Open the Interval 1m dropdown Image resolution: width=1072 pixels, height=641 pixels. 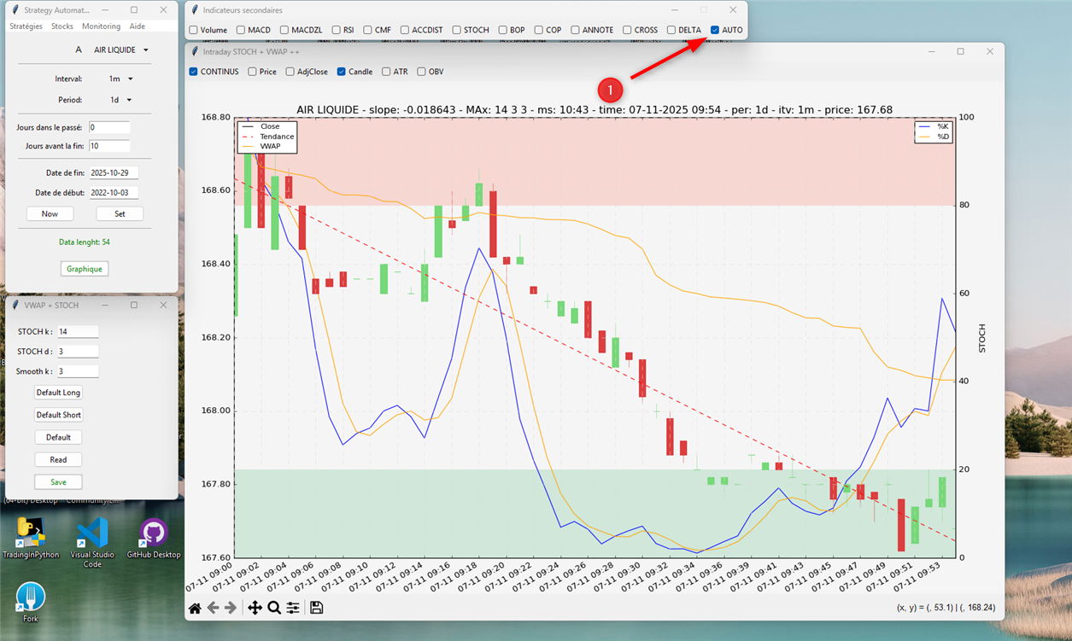[x=120, y=79]
